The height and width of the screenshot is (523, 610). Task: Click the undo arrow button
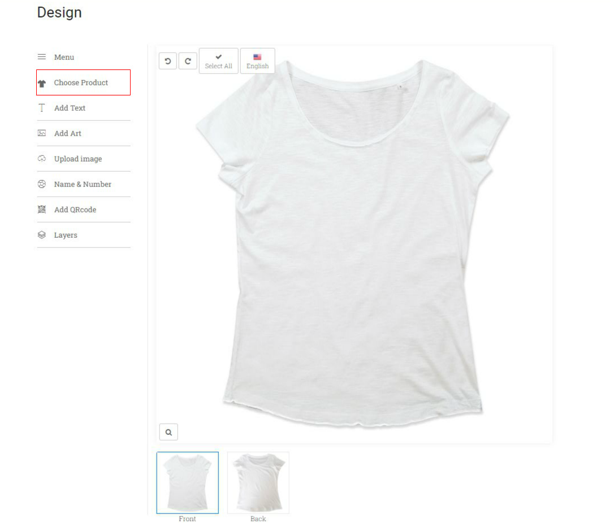[x=168, y=61]
